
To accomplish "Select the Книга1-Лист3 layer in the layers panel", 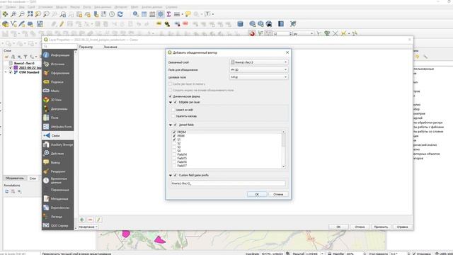I will (24, 63).
